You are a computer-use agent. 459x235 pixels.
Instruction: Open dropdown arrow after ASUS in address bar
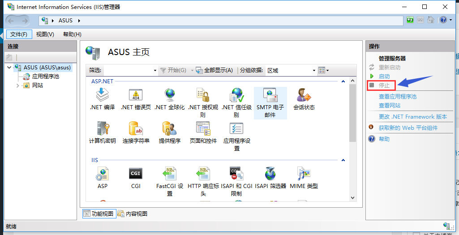pyautogui.click(x=79, y=21)
